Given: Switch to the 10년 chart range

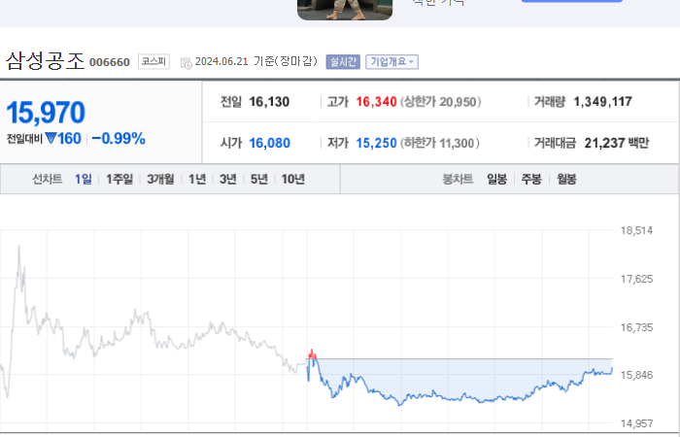Looking at the screenshot, I should [293, 179].
